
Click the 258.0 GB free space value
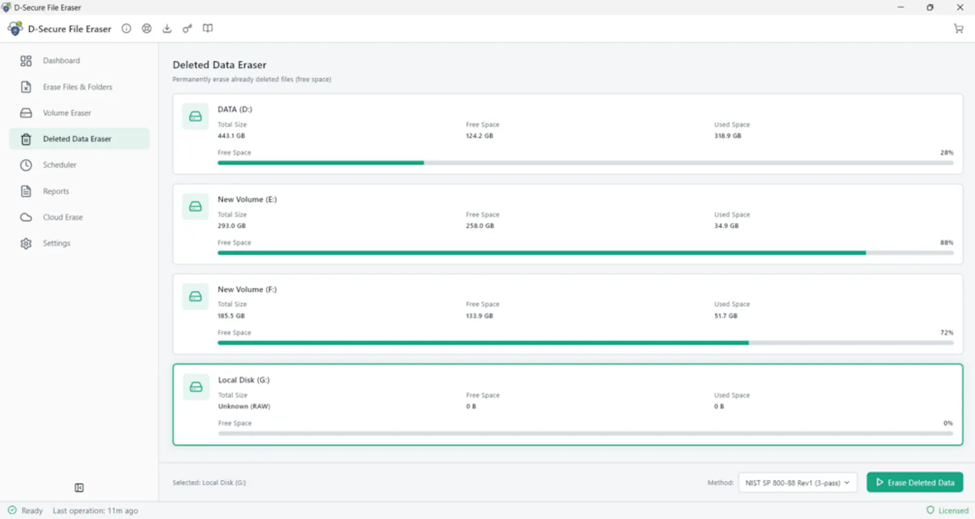[480, 226]
